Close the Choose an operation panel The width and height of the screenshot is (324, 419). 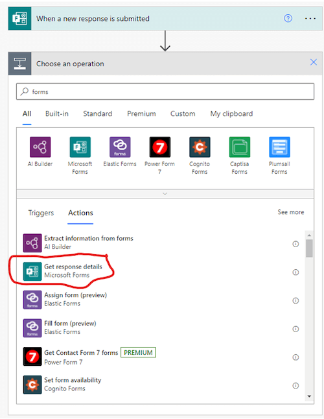click(x=314, y=62)
